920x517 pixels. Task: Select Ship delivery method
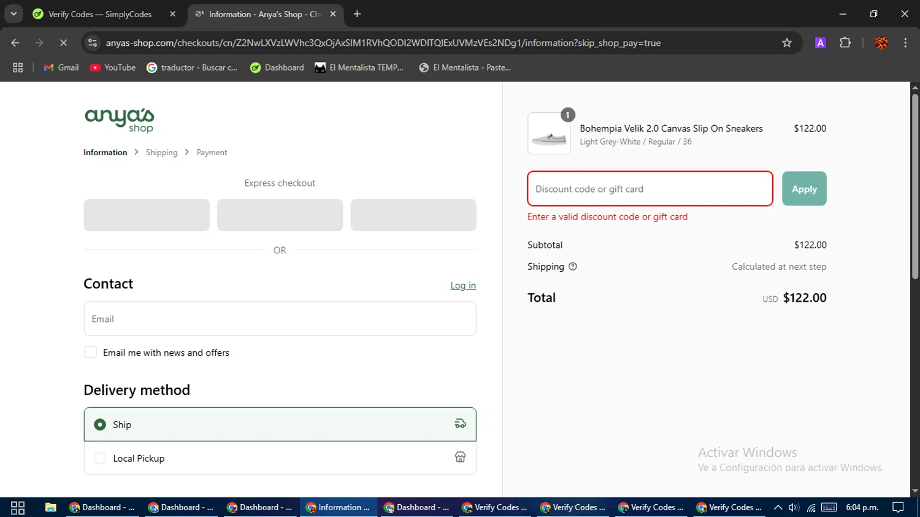click(280, 424)
